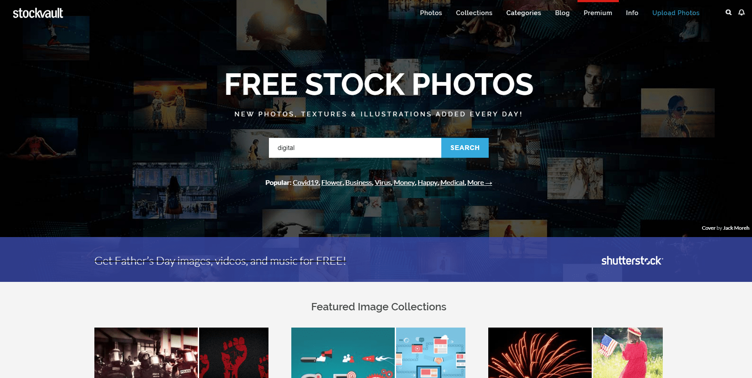752x378 pixels.
Task: Open the Collections menu item
Action: (474, 13)
